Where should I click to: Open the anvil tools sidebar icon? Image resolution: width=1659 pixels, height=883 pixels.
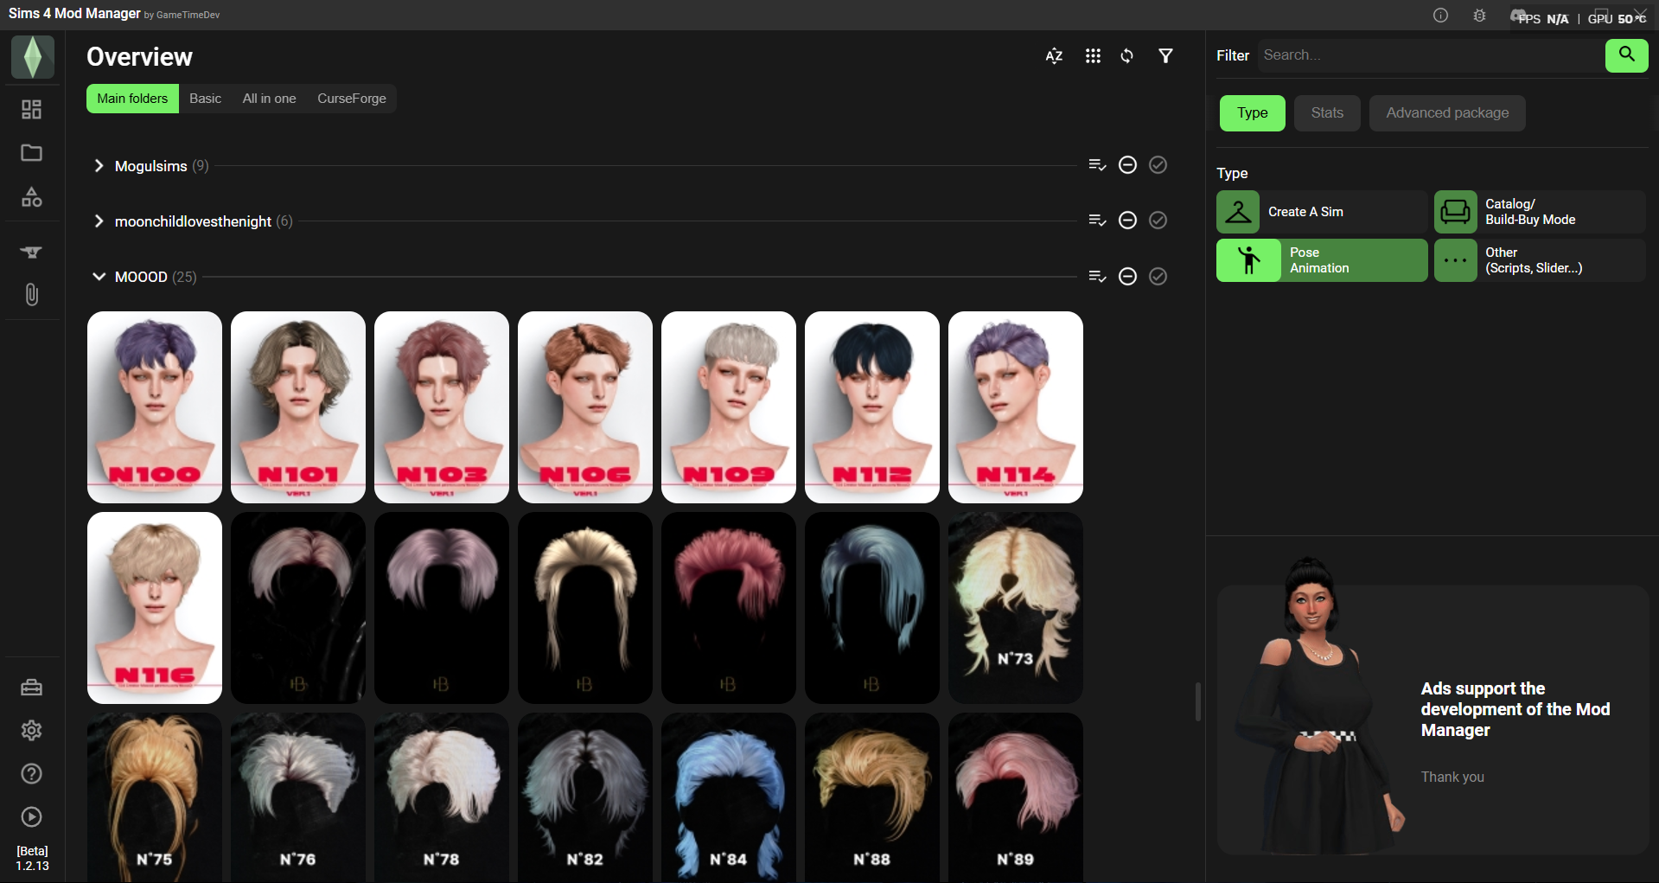coord(32,252)
